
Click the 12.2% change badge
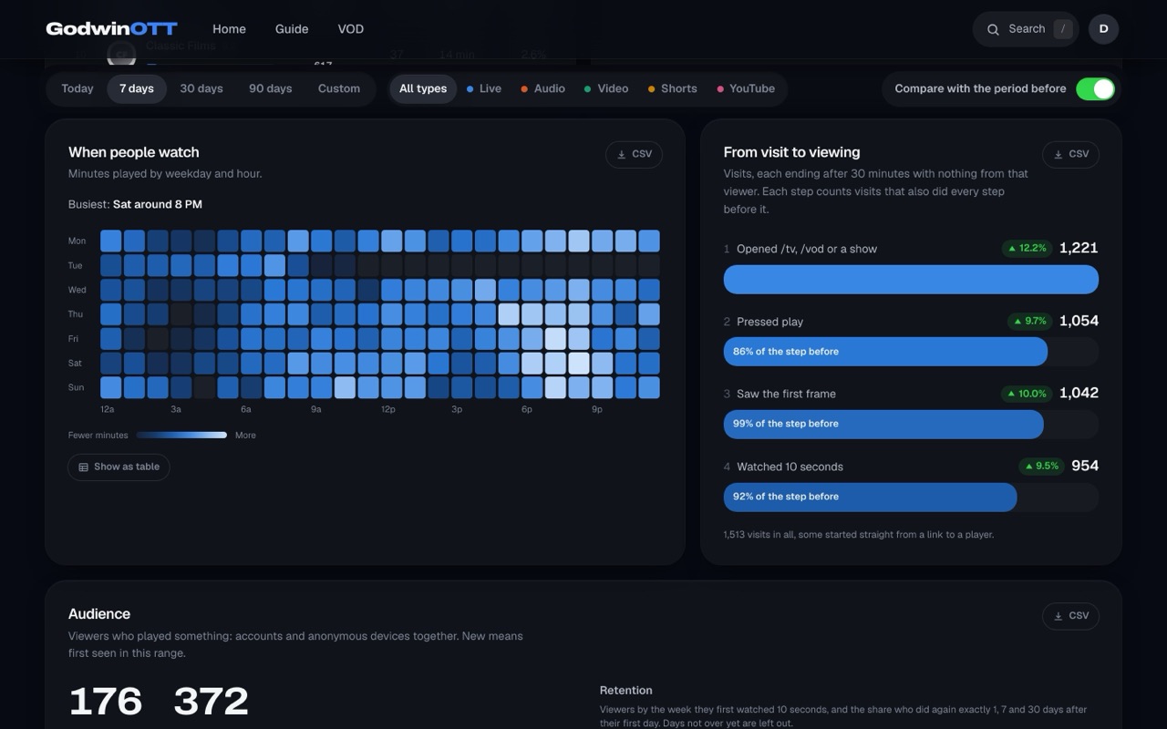[x=1027, y=249]
